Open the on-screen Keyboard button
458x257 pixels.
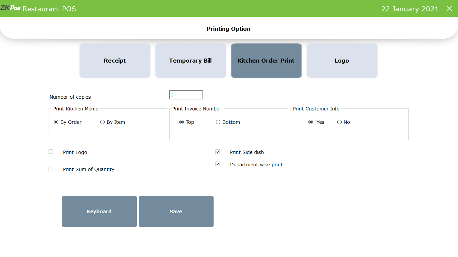[x=99, y=211]
